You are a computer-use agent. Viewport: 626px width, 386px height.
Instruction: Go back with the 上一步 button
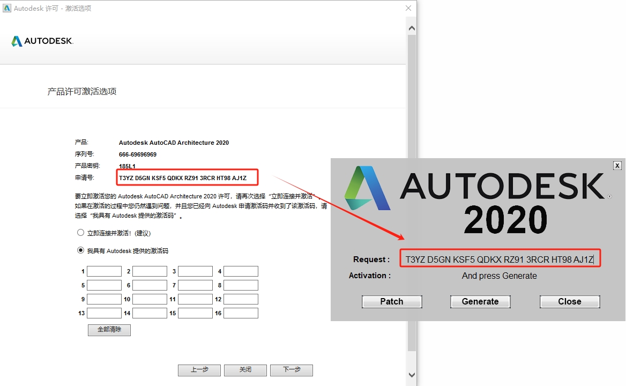point(199,370)
